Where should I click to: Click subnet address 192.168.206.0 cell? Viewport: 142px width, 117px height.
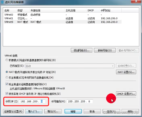click(x=109, y=18)
